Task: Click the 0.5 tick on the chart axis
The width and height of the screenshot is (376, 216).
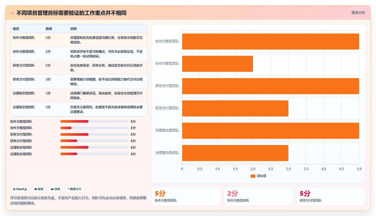Action: (200, 169)
